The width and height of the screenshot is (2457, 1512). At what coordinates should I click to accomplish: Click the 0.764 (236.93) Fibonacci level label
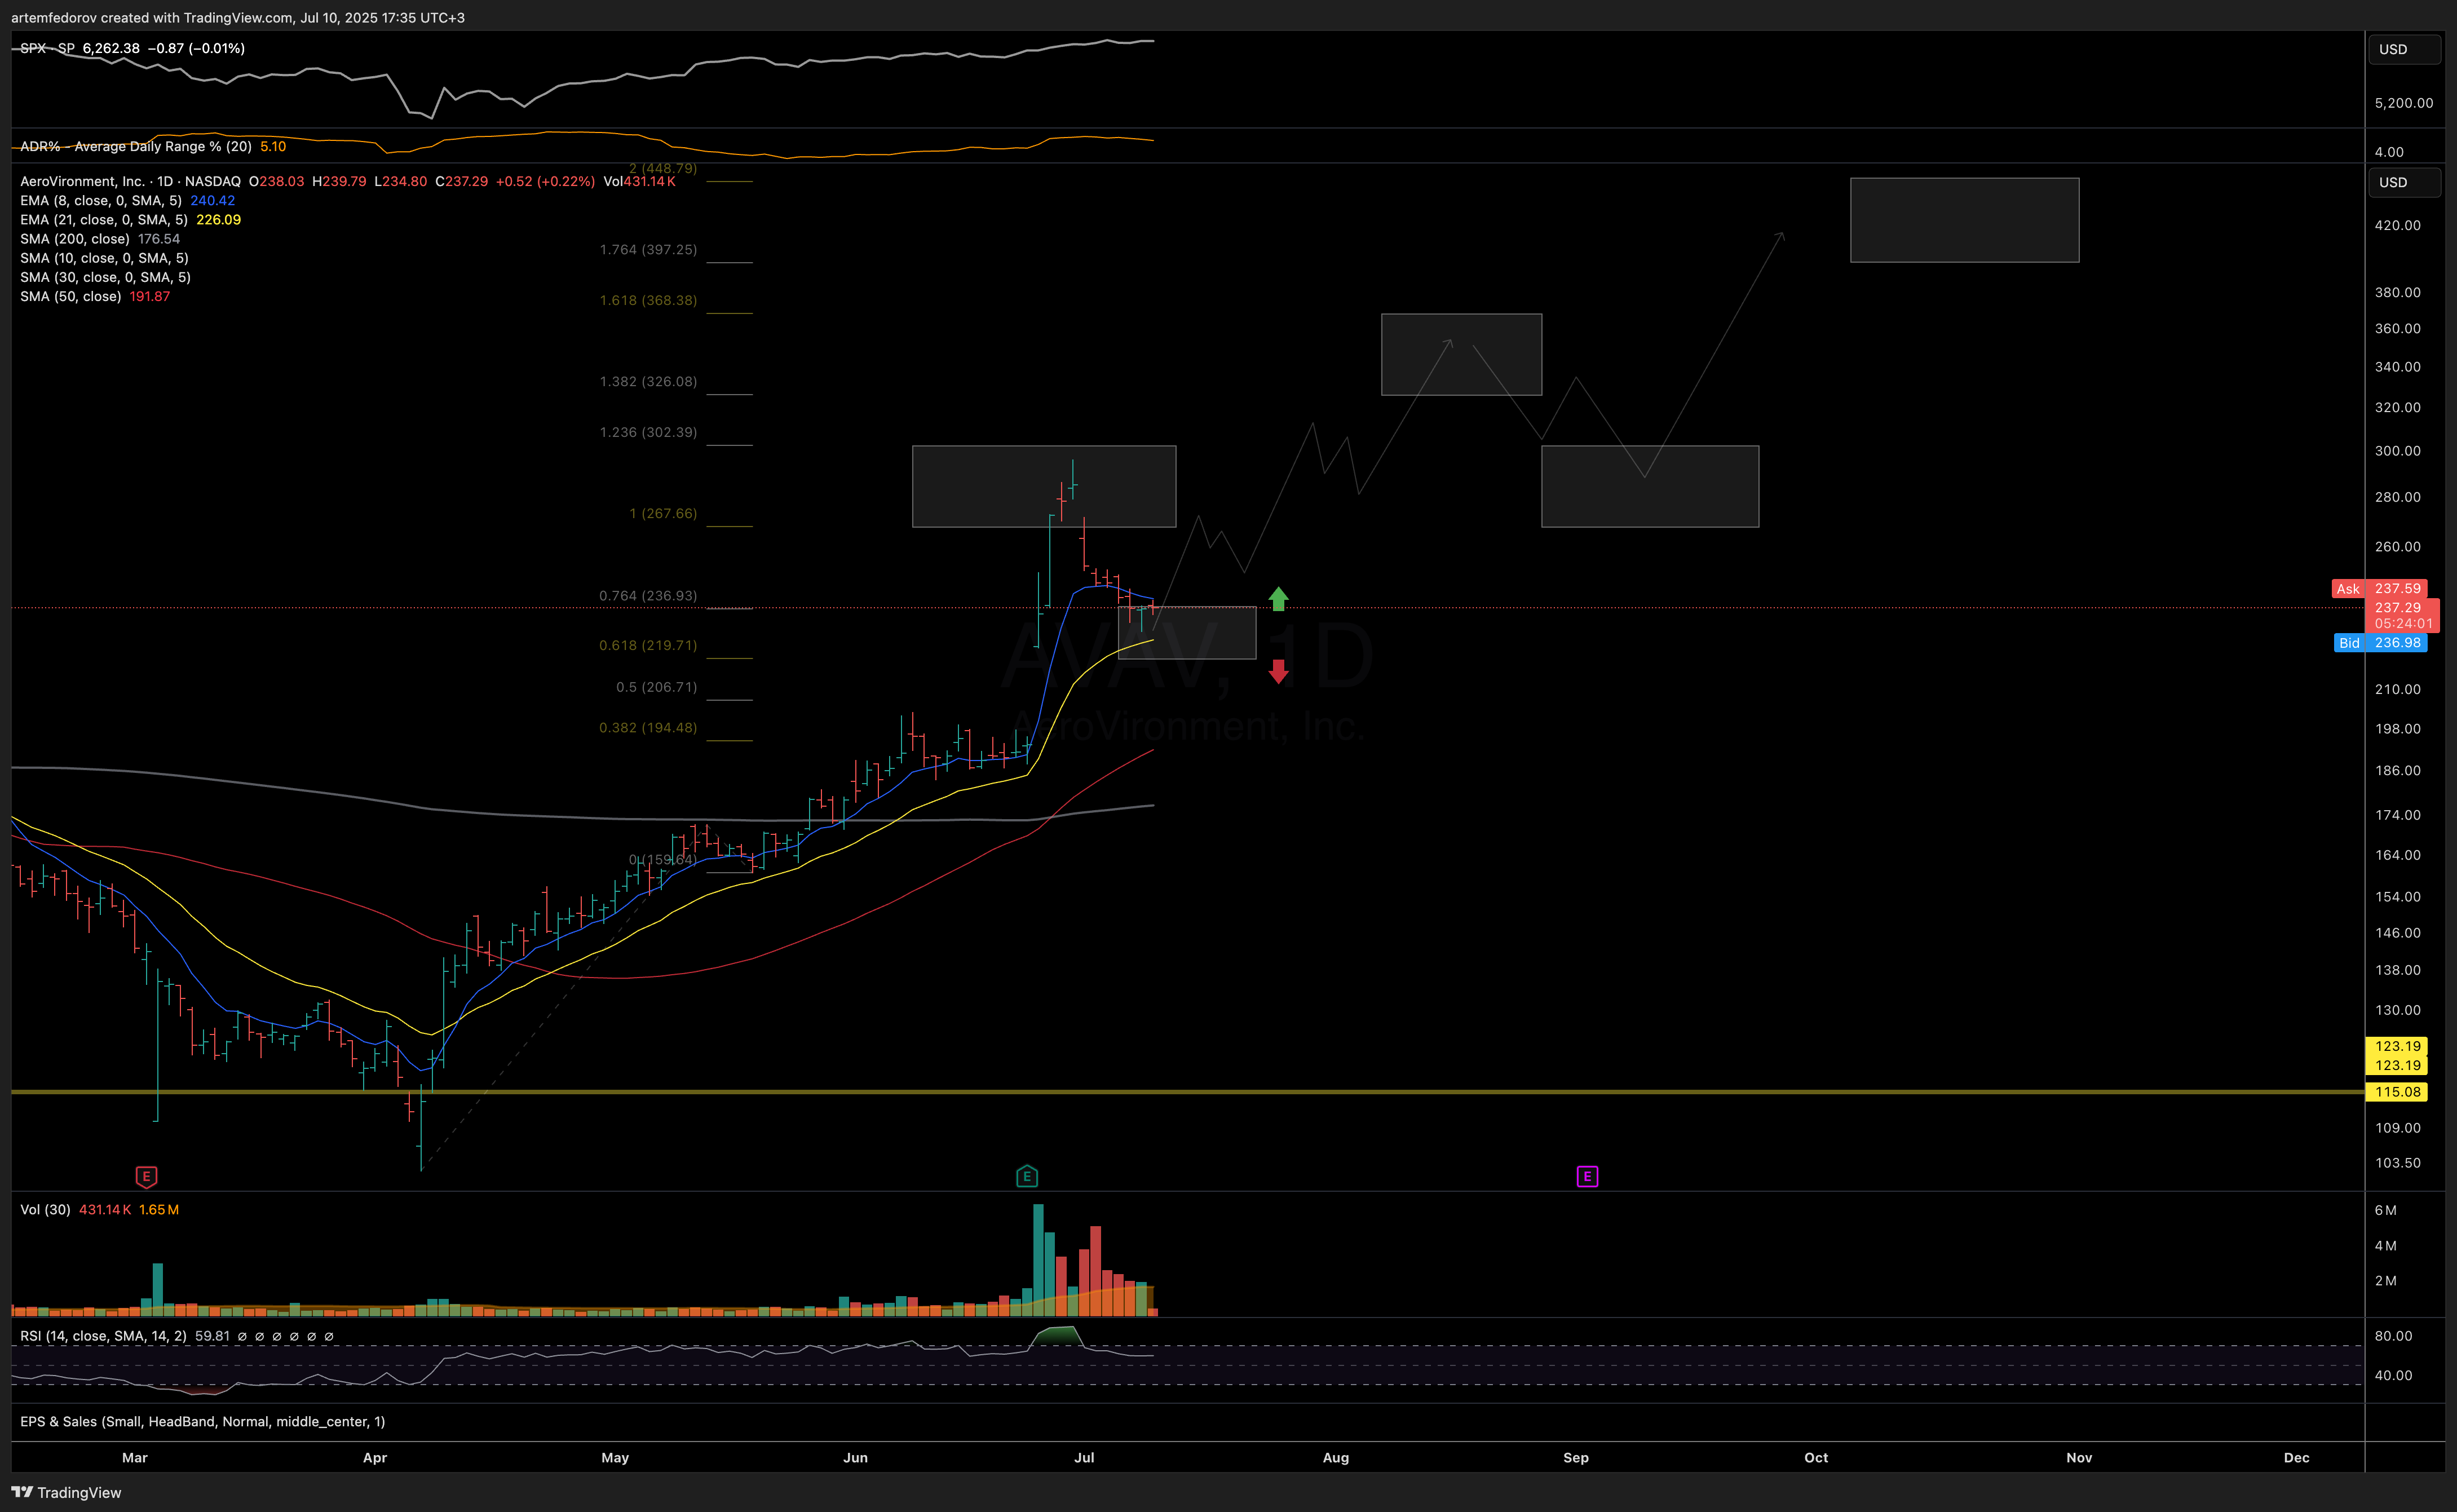click(648, 595)
